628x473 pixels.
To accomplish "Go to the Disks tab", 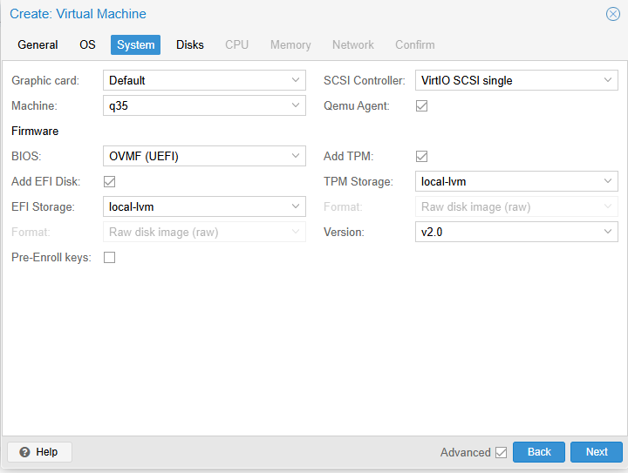I will (x=189, y=44).
